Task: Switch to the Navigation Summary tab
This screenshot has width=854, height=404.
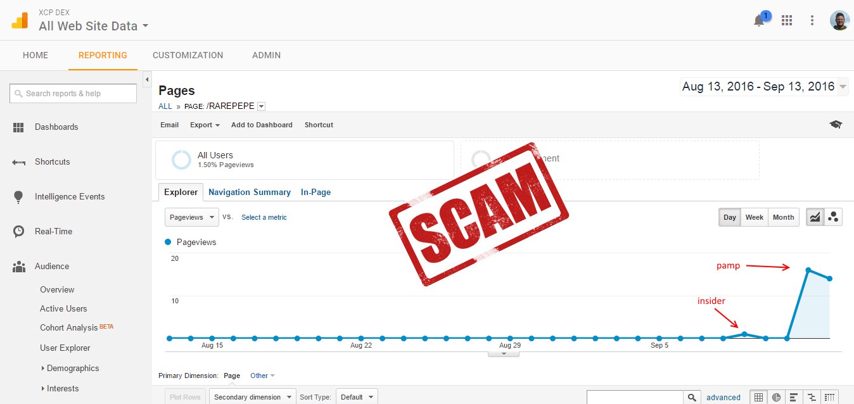Action: point(250,192)
